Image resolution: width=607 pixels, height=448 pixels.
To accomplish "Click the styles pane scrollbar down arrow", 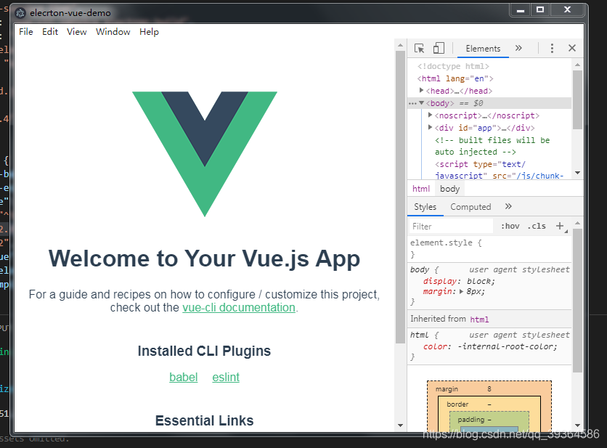I will pos(577,425).
